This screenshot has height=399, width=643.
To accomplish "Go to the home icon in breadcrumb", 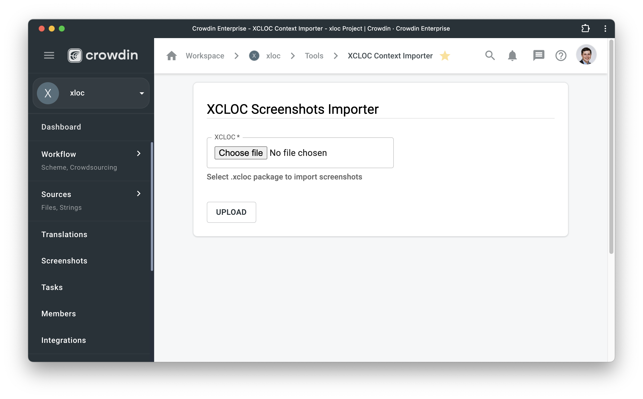I will tap(172, 56).
